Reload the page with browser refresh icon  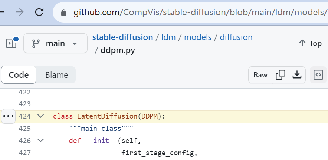click(x=39, y=12)
